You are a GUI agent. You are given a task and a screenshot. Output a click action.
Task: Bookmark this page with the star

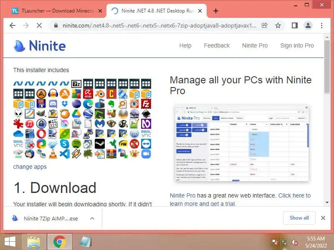pos(278,25)
